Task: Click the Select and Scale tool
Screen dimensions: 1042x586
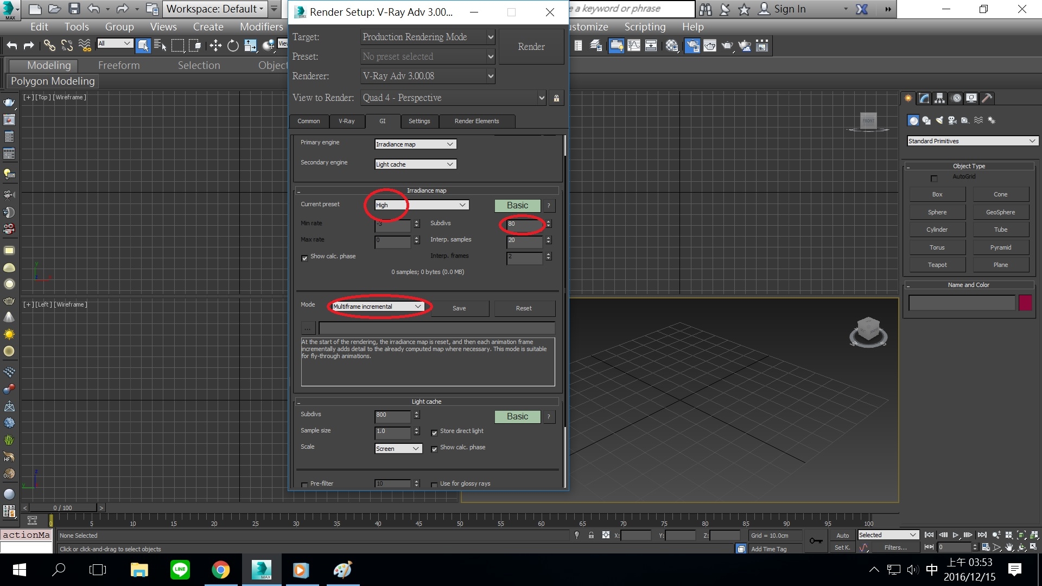Action: coord(250,46)
